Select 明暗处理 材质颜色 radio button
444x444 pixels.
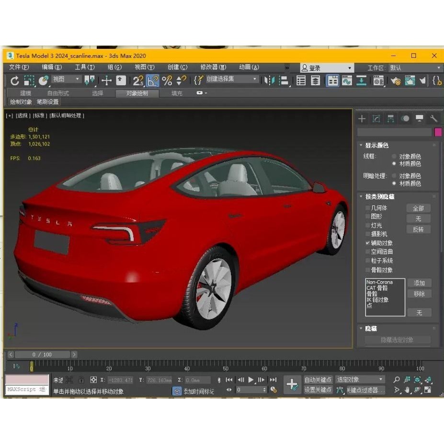[x=394, y=183]
